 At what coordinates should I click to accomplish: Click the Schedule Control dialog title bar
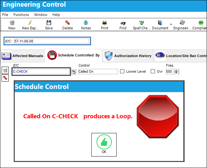coord(99,87)
